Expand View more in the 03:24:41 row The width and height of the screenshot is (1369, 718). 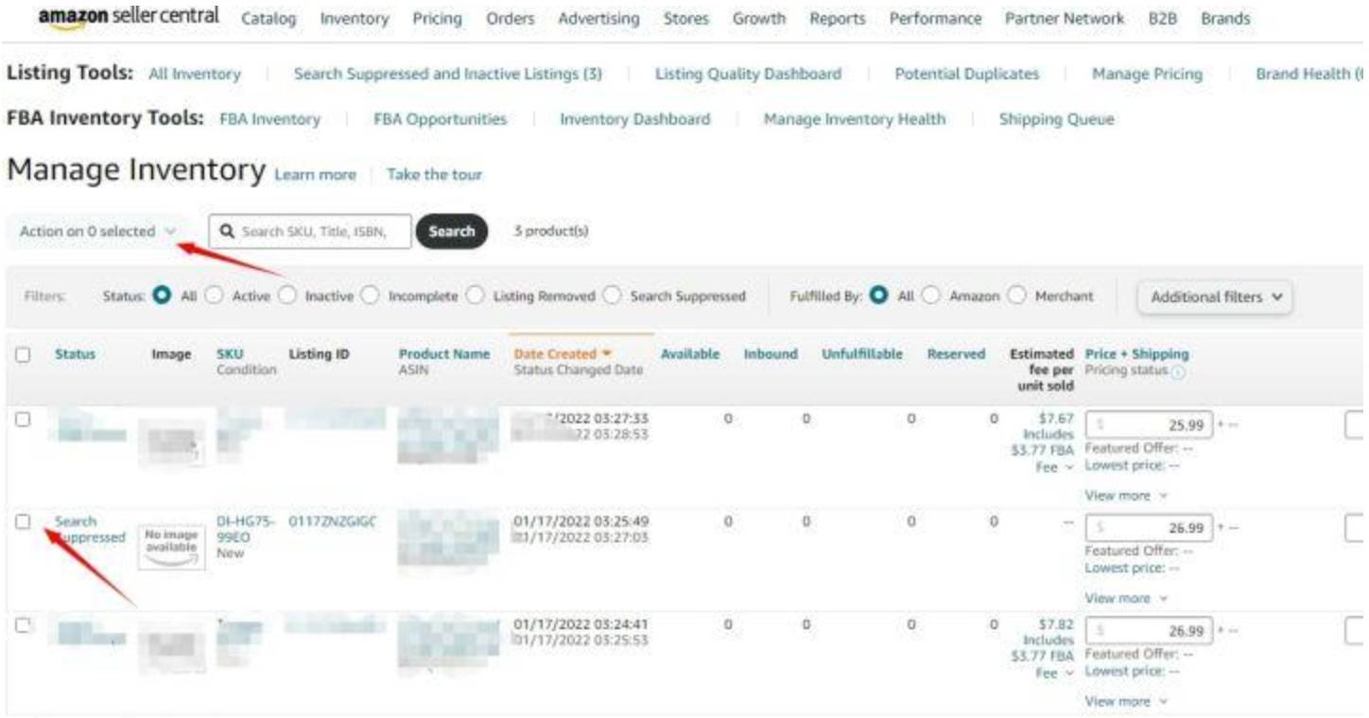tap(1125, 702)
